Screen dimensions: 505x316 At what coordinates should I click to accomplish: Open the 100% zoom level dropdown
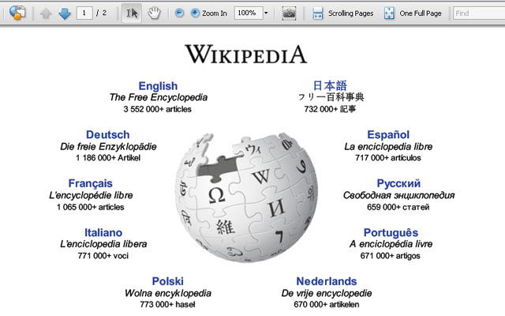[x=266, y=13]
